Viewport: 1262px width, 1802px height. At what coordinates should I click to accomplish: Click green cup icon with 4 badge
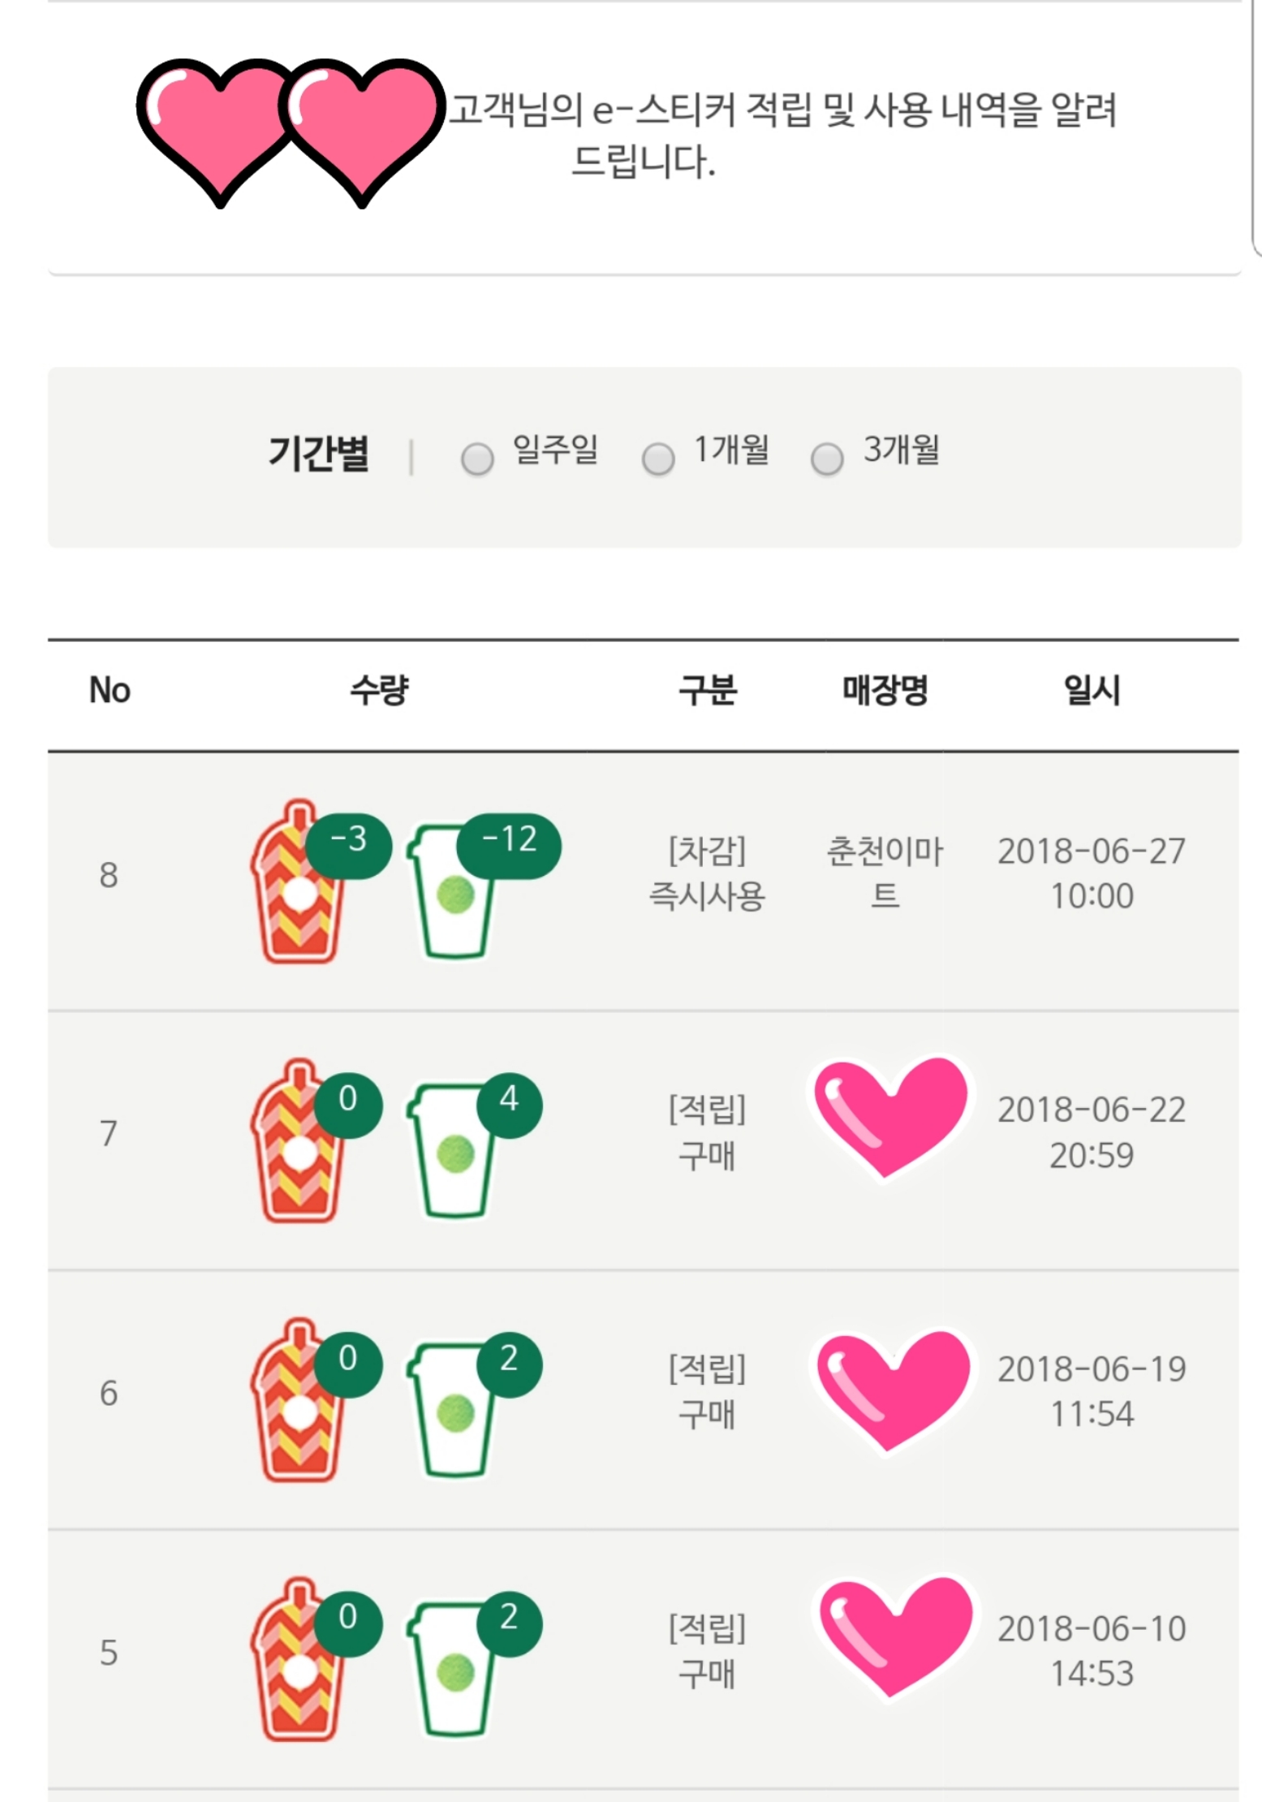[x=453, y=1149]
